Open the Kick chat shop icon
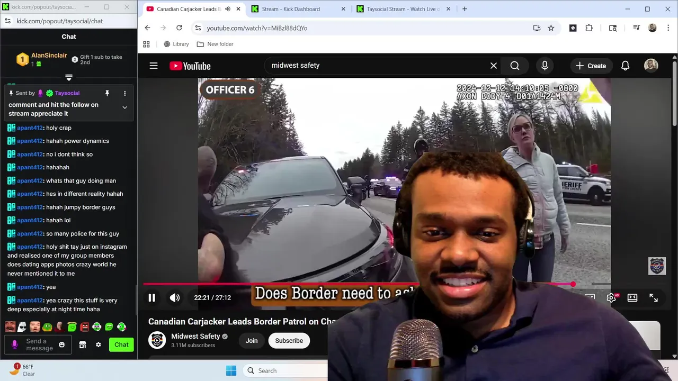This screenshot has height=381, width=678. [x=83, y=344]
